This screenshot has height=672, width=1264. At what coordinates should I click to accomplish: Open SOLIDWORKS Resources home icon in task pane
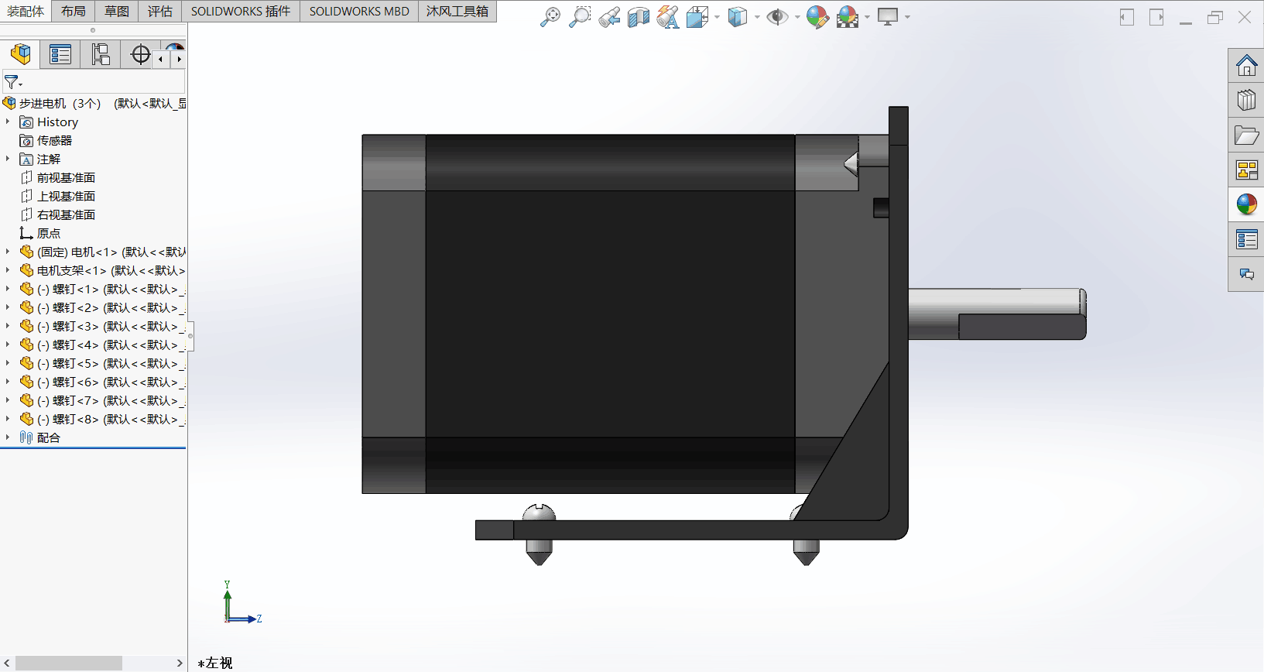tap(1246, 65)
